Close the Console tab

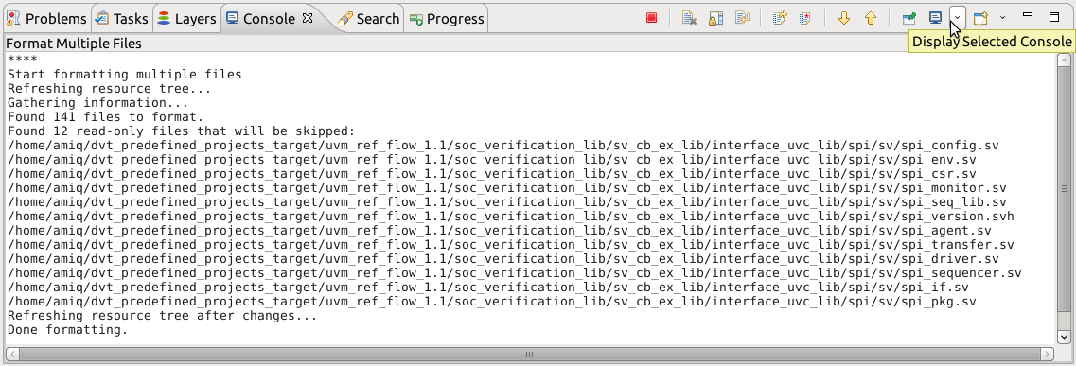click(308, 19)
